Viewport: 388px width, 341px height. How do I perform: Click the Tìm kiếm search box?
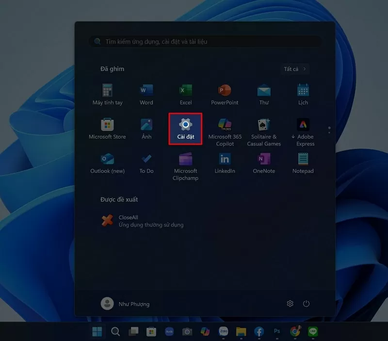205,42
